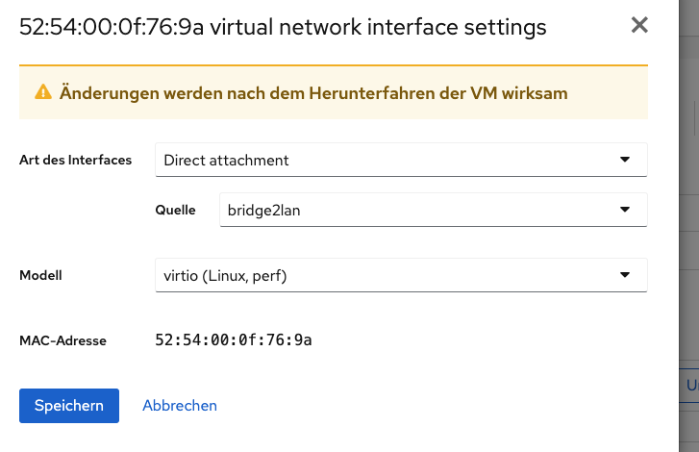Expand the virtio (Linux, perf) model select
Screen dimensions: 699x452
[x=385, y=275]
